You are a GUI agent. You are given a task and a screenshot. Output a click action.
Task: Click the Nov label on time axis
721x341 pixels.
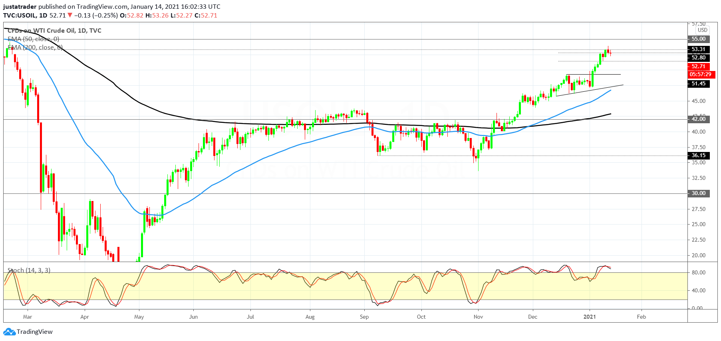click(x=478, y=317)
